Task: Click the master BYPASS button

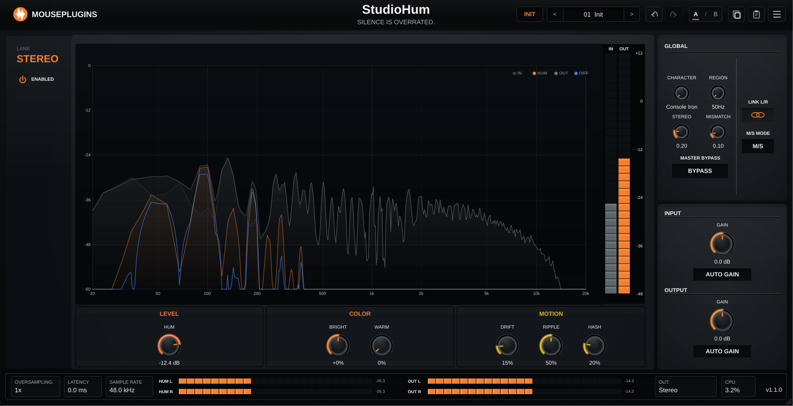Action: [x=700, y=171]
